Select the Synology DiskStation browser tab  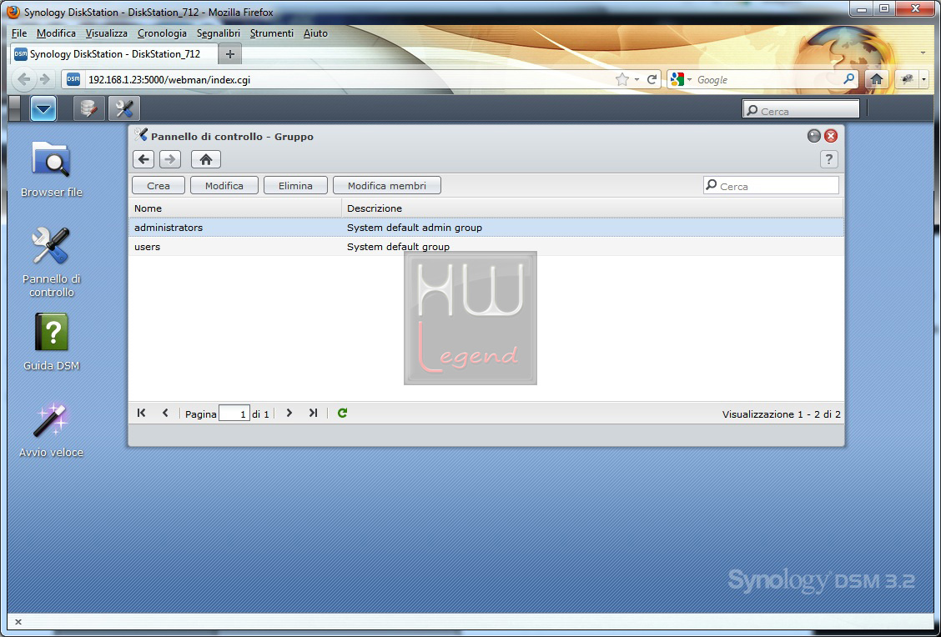click(x=114, y=54)
